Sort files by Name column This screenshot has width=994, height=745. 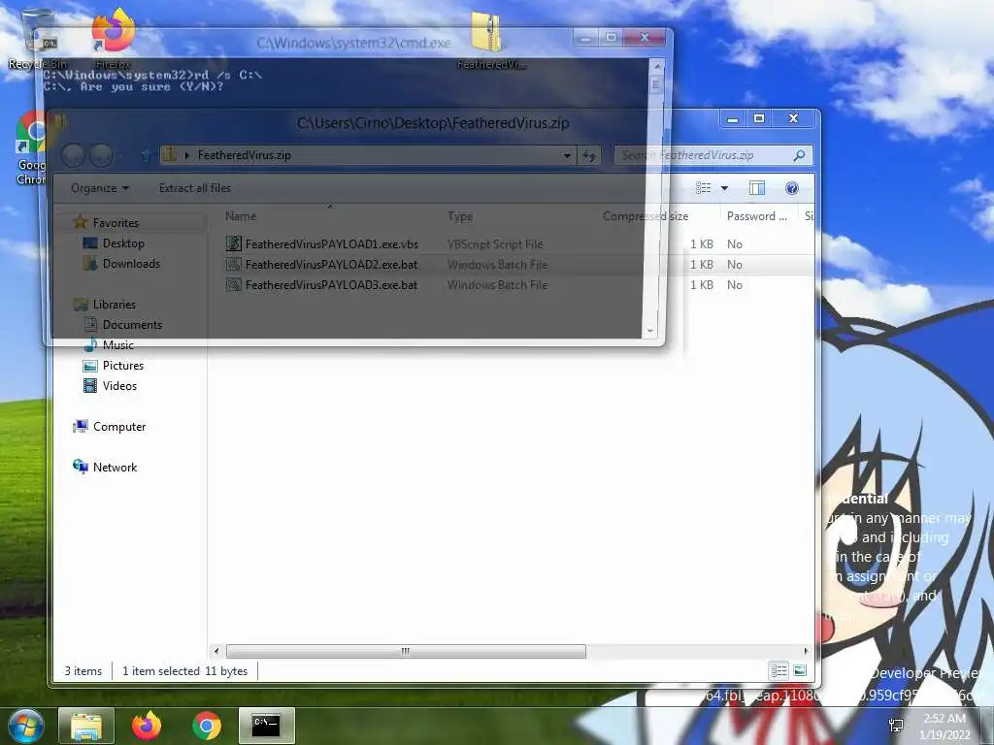click(241, 216)
